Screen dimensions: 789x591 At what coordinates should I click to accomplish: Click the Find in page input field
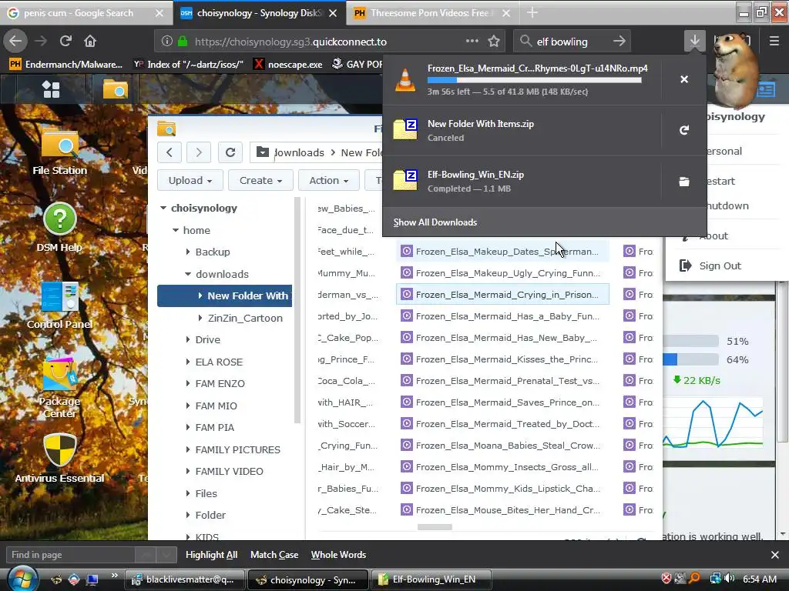[x=70, y=555]
